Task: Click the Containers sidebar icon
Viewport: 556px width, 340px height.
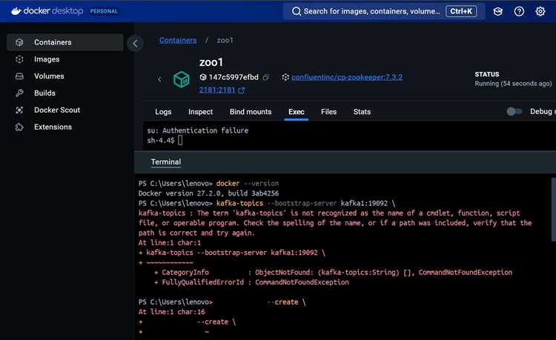Action: pos(19,42)
